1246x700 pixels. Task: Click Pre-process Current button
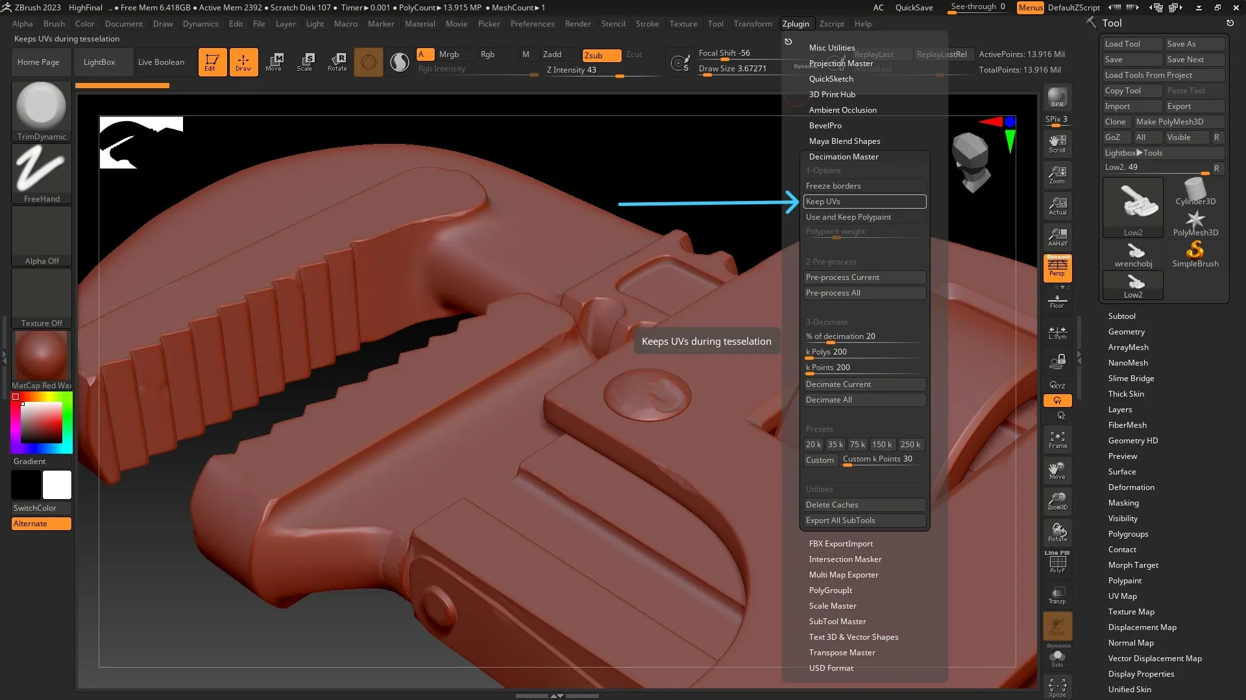click(864, 277)
